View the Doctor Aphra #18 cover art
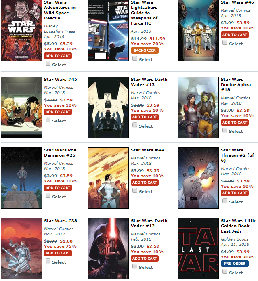The image size is (258, 281). (x=198, y=107)
